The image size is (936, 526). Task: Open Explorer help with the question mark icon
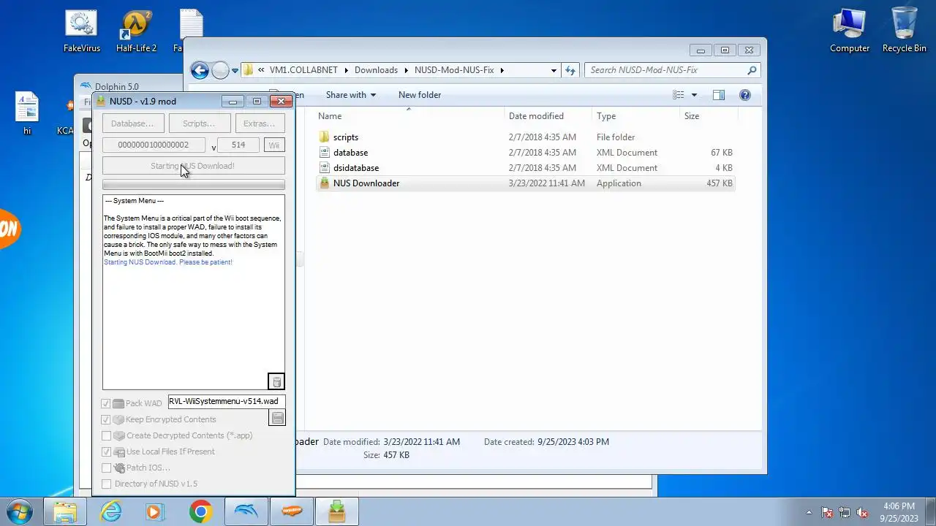click(744, 95)
